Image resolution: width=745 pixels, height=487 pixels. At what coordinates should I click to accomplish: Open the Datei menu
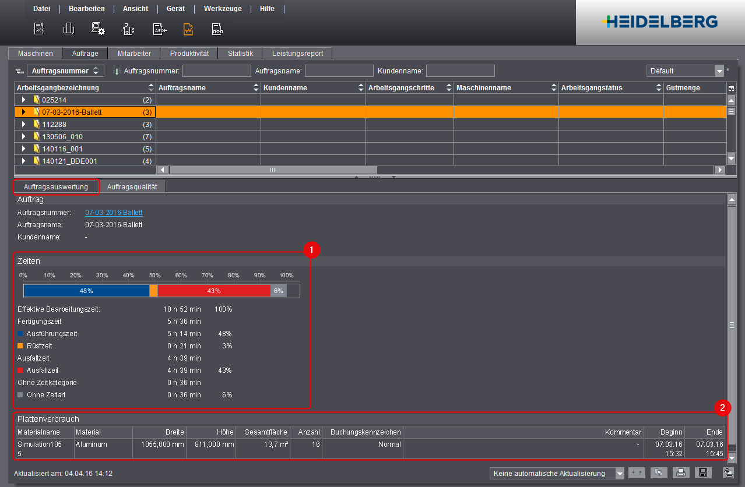pyautogui.click(x=41, y=9)
